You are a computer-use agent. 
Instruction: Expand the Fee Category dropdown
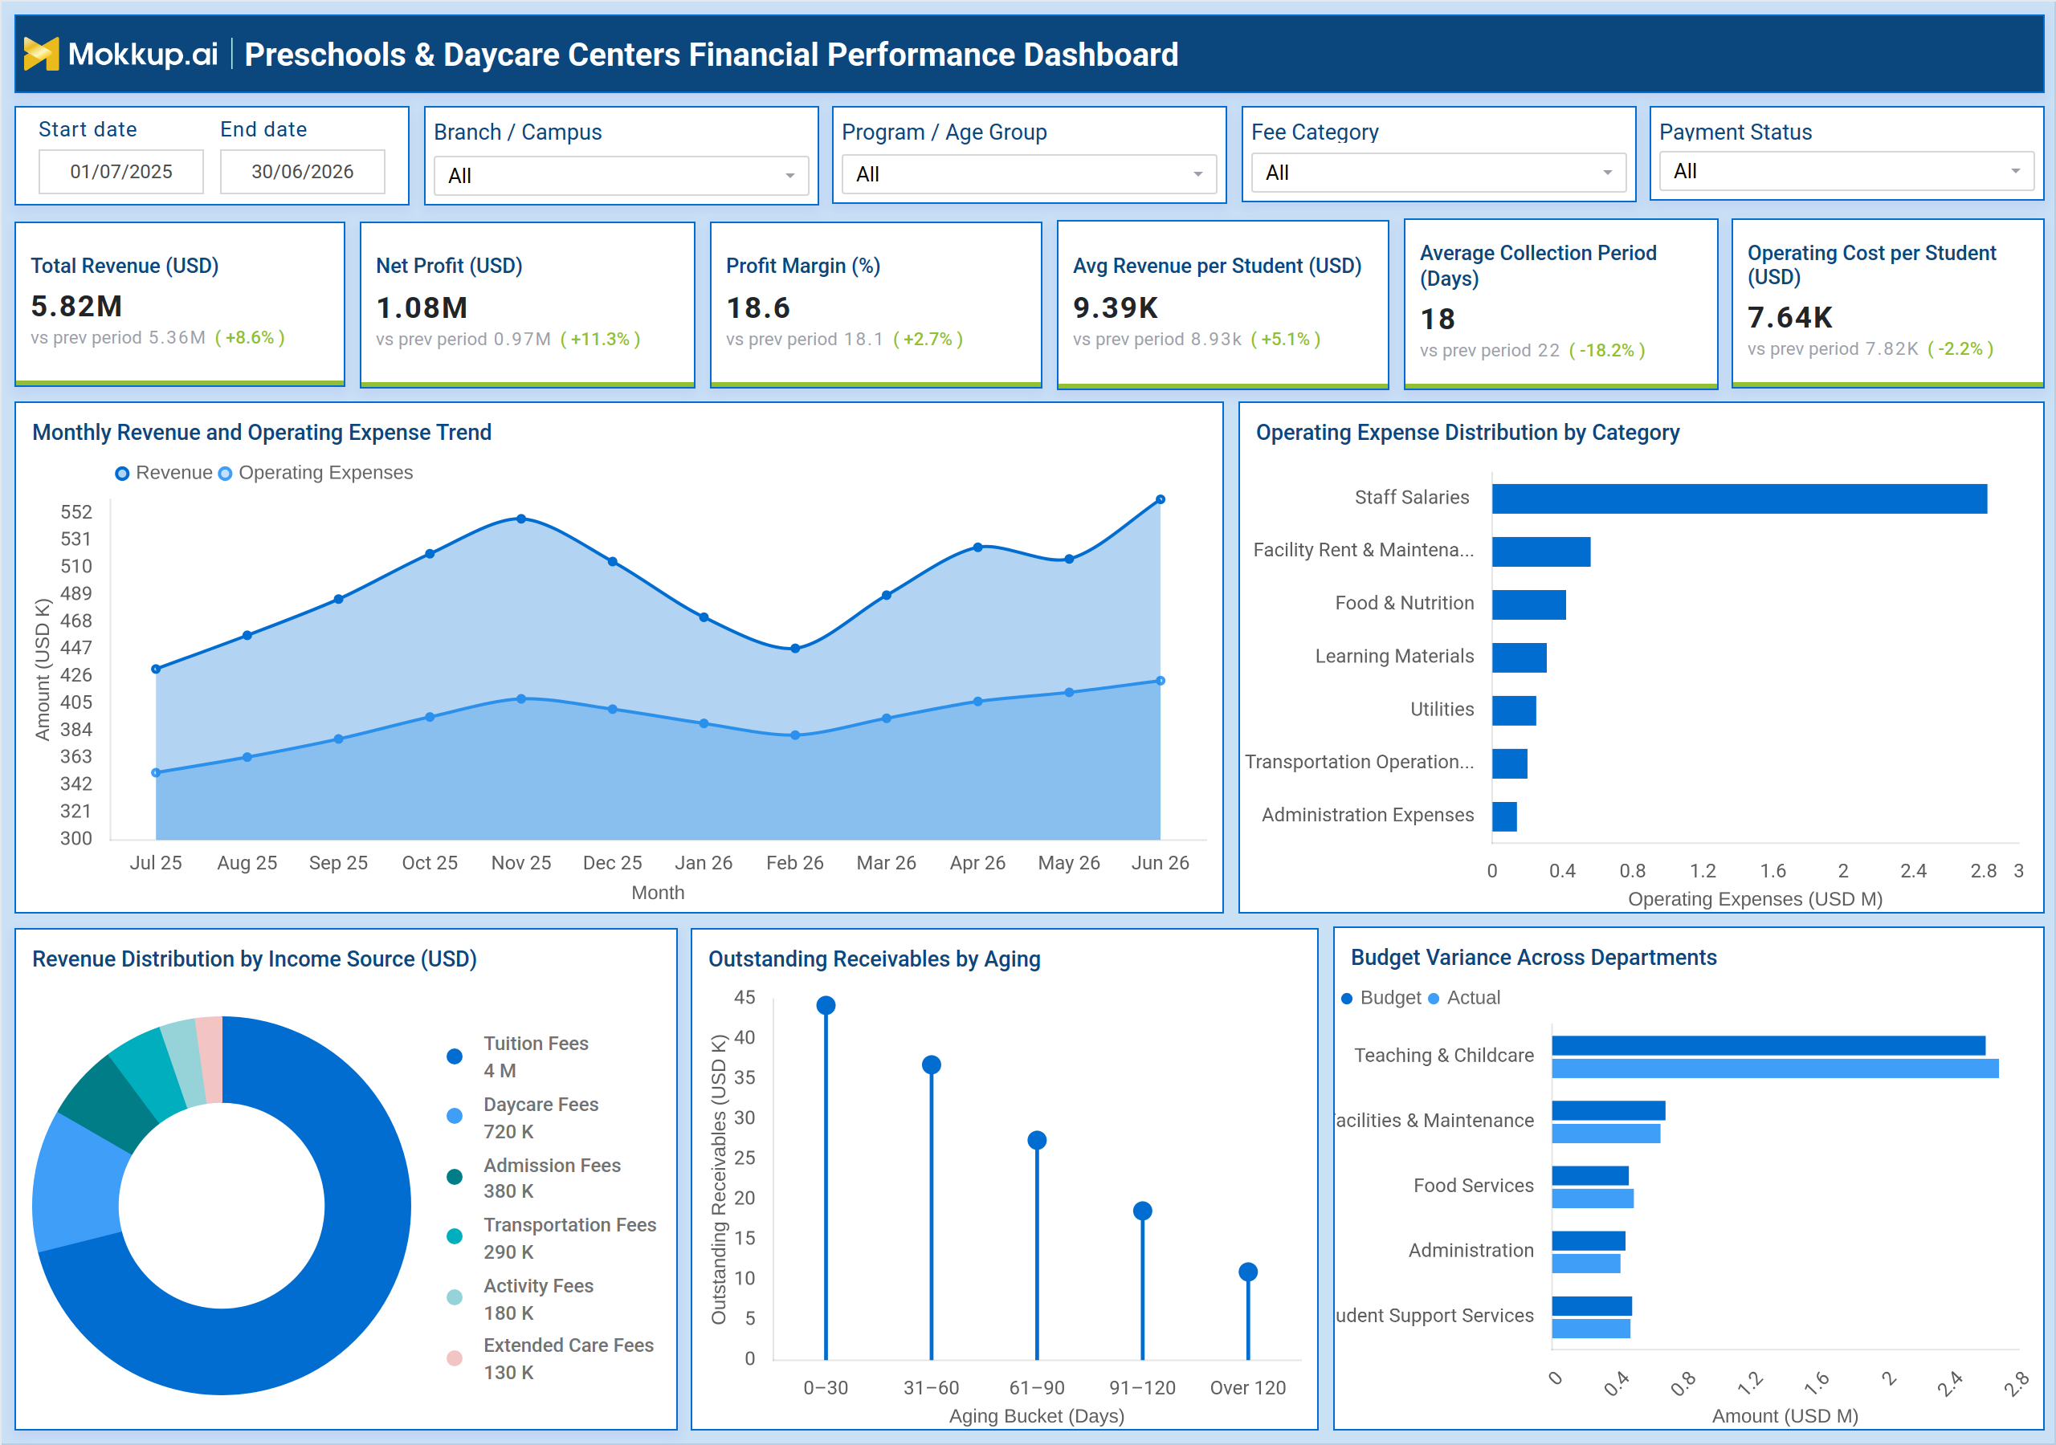(1439, 172)
